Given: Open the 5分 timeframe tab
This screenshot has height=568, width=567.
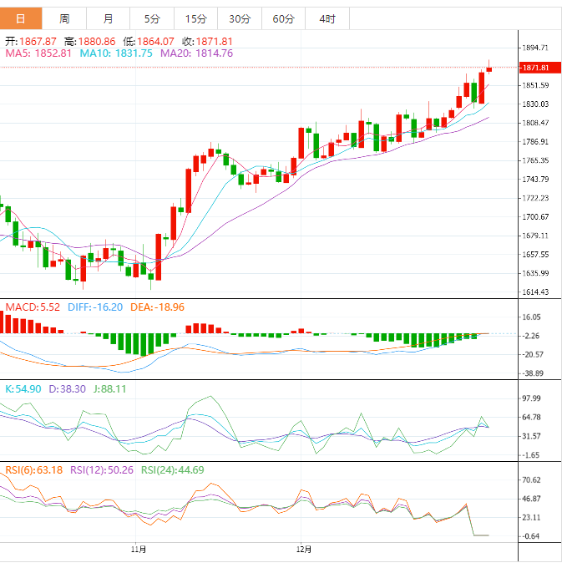Looking at the screenshot, I should 152,18.
